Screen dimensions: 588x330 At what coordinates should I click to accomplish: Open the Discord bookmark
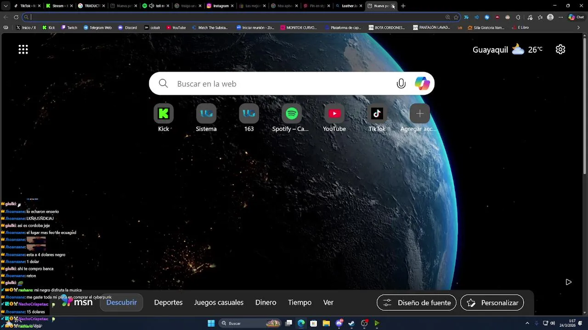click(127, 27)
